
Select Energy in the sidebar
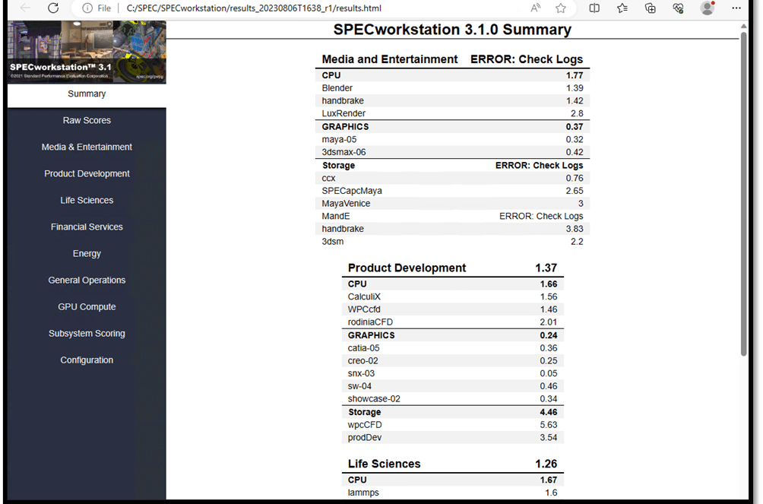click(87, 254)
